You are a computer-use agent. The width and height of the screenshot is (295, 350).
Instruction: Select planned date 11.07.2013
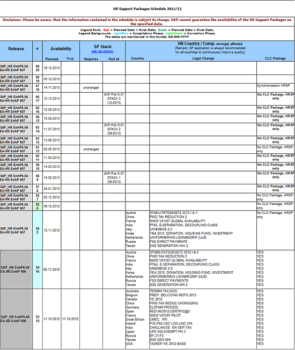pos(51,129)
